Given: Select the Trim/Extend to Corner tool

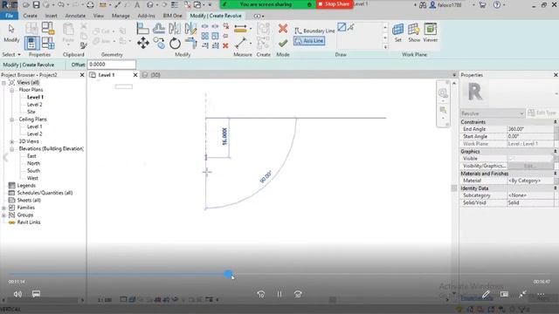Looking at the screenshot, I should click(x=191, y=43).
